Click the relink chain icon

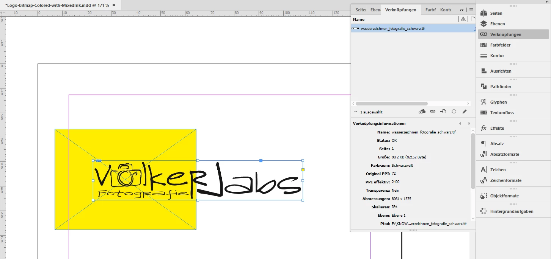pyautogui.click(x=432, y=112)
